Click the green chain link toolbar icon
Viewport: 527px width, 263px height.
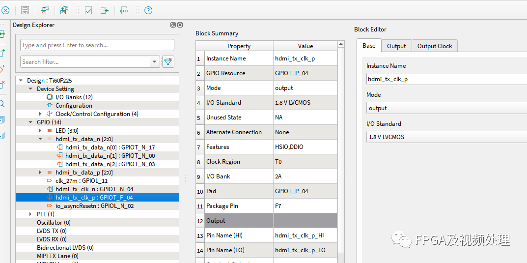pos(124,10)
